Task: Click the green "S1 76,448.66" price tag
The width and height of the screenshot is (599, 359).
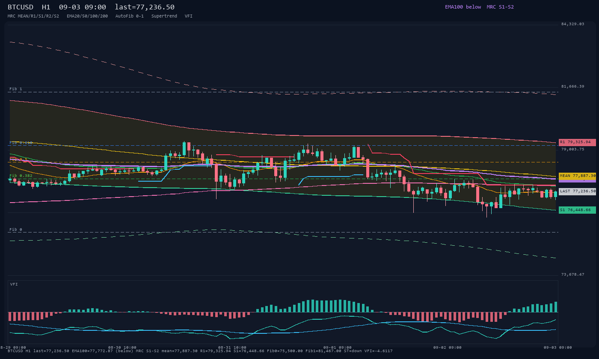Action: point(577,210)
